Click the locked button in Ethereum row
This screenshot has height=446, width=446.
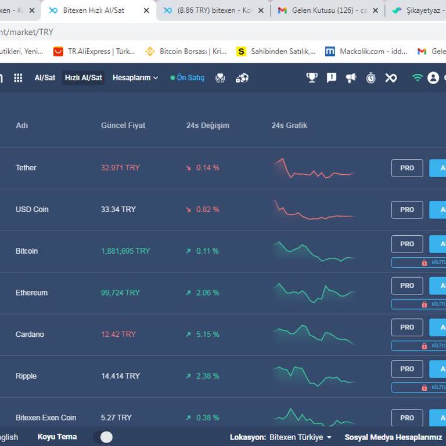pyautogui.click(x=419, y=304)
